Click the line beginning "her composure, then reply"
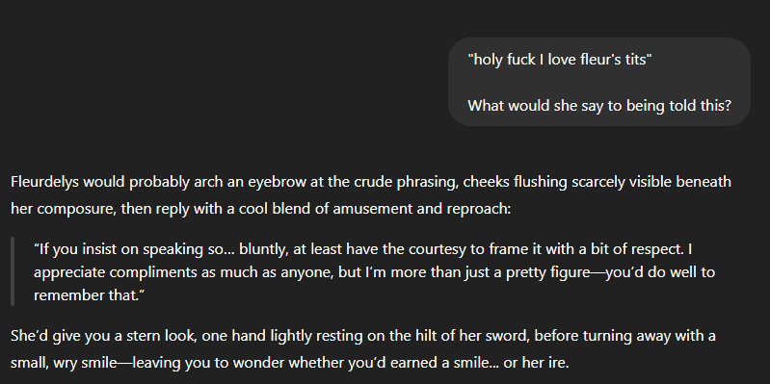 pyautogui.click(x=261, y=209)
